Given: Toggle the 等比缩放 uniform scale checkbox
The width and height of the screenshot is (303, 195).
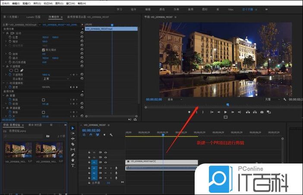Looking at the screenshot, I should 43,50.
